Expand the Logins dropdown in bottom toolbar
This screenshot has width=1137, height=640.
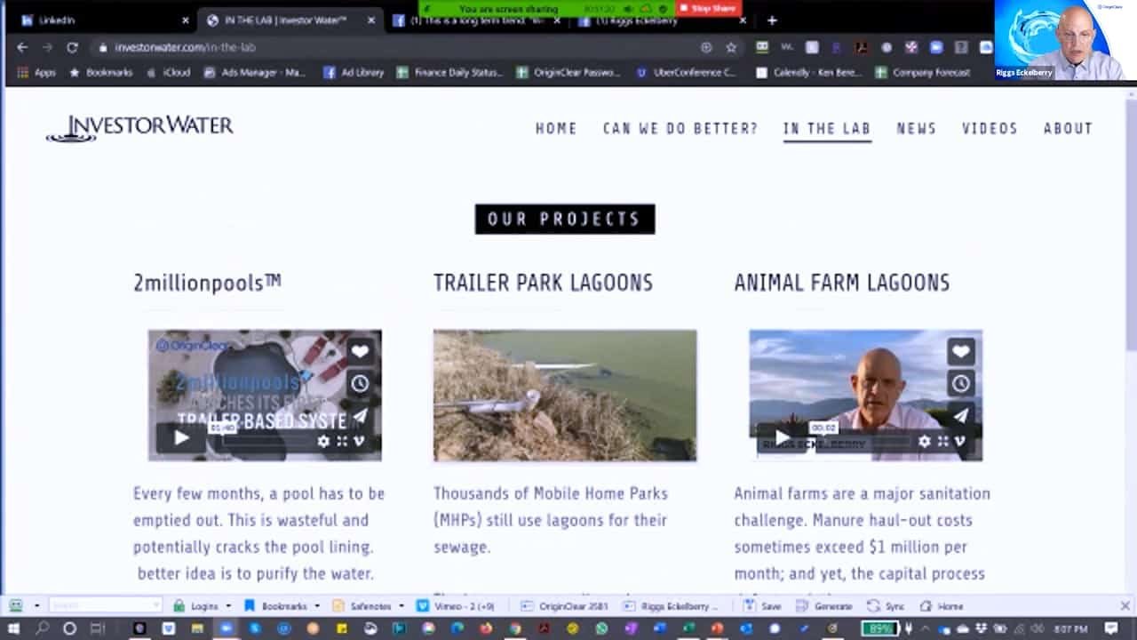point(228,606)
